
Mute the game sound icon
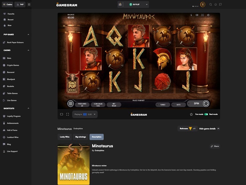point(197,15)
